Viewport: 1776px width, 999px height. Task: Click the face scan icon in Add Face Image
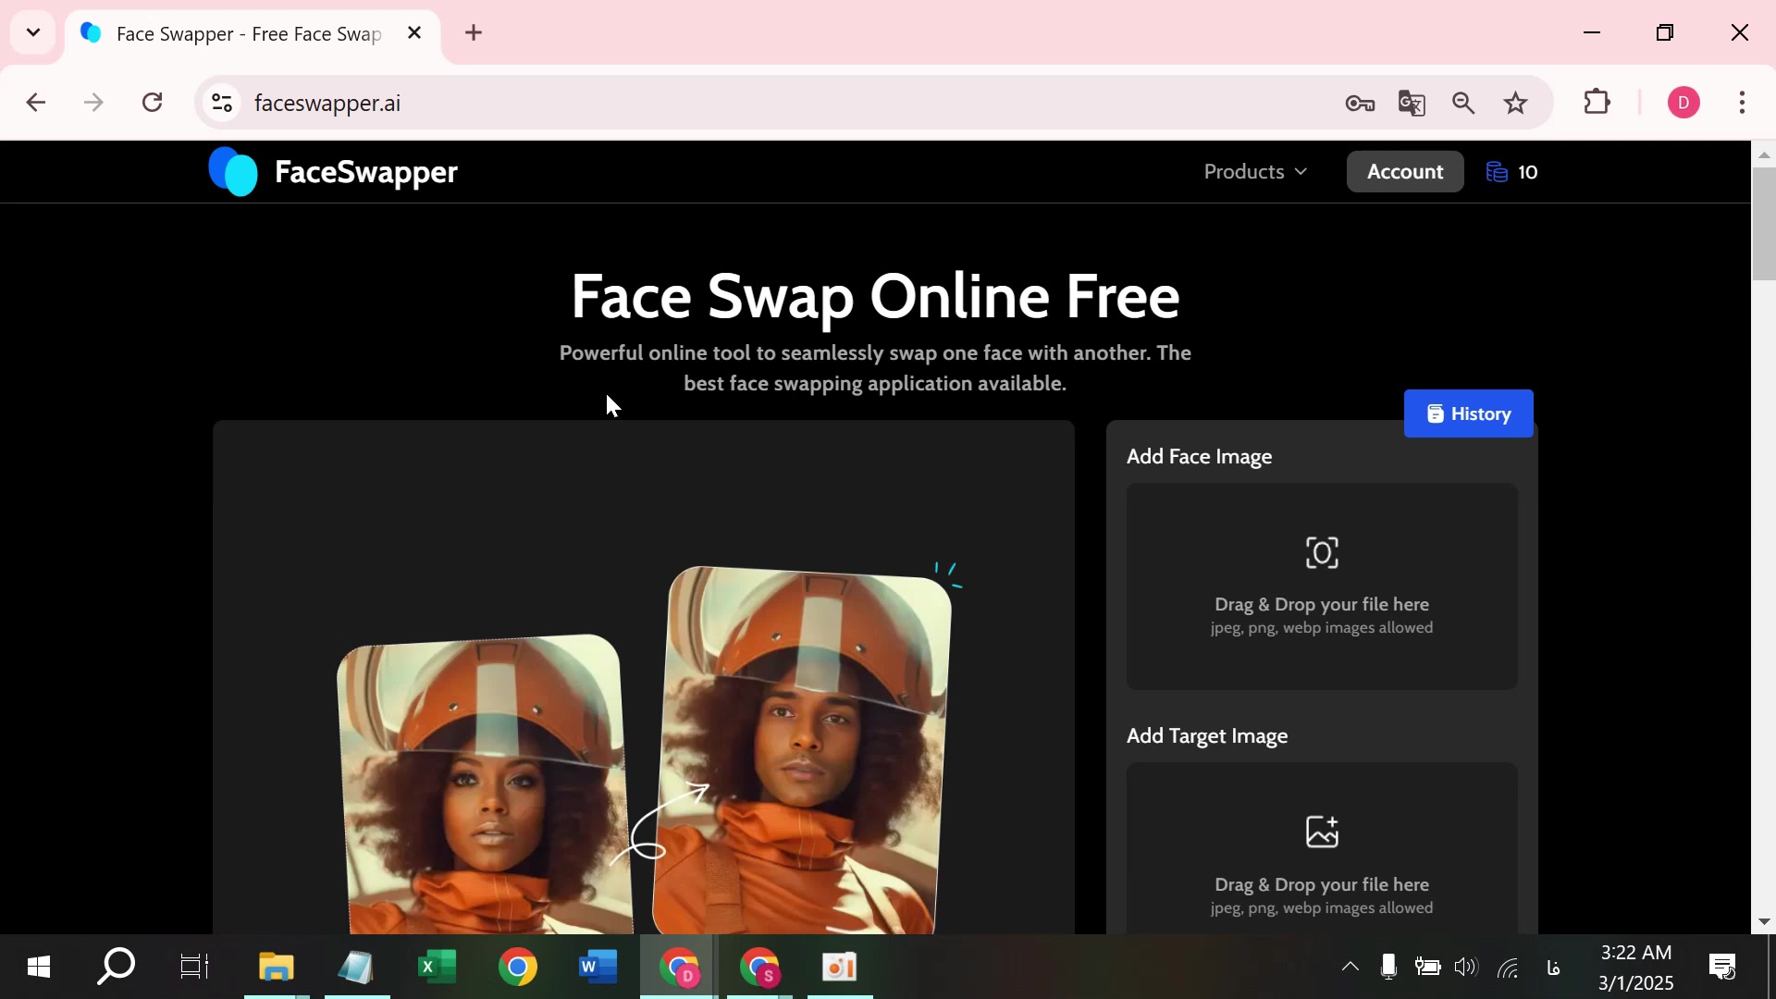tap(1322, 553)
